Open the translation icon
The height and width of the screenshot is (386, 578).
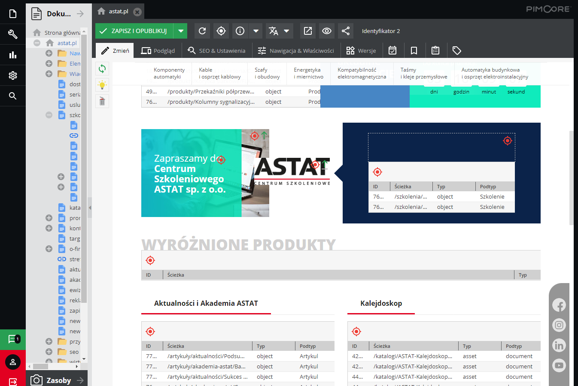click(x=274, y=31)
